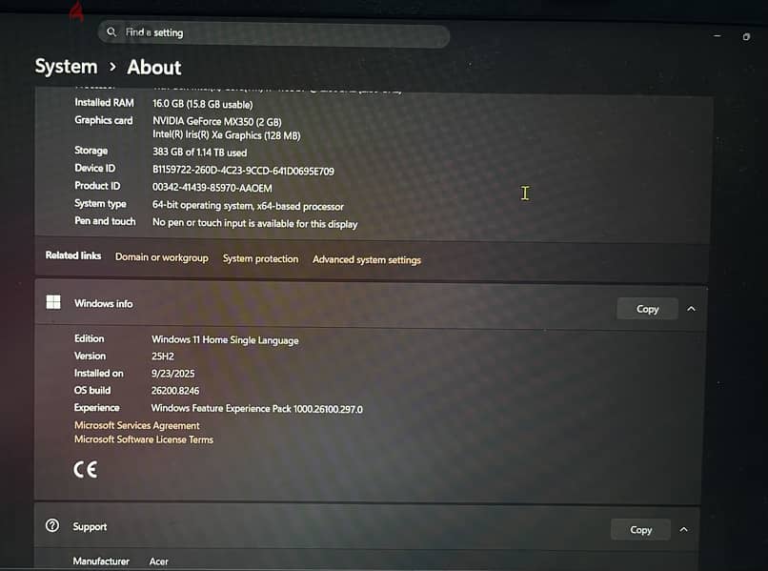Click the Windows 11 Home Single Language text
Image resolution: width=768 pixels, height=571 pixels.
(x=225, y=339)
